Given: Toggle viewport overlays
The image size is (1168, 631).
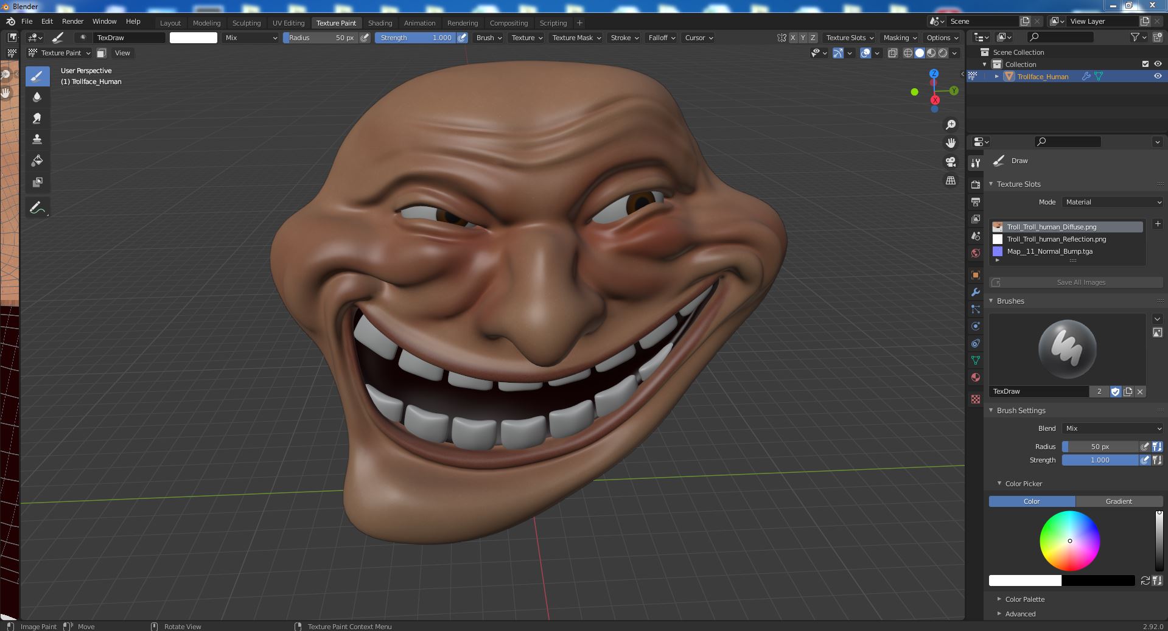Looking at the screenshot, I should (x=866, y=53).
